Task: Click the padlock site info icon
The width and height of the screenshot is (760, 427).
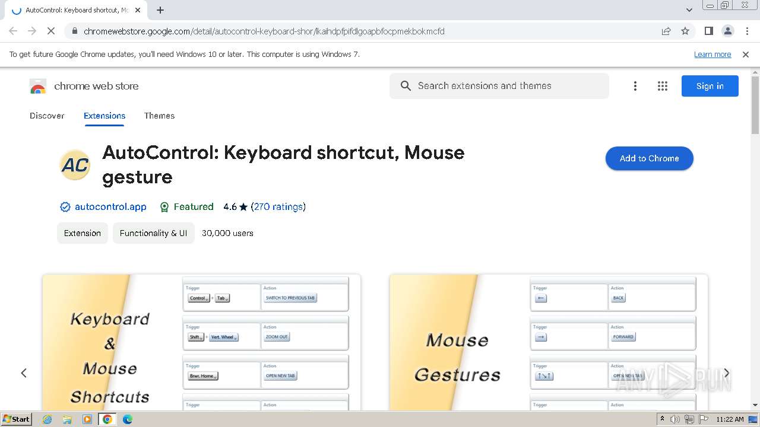Action: click(x=74, y=31)
